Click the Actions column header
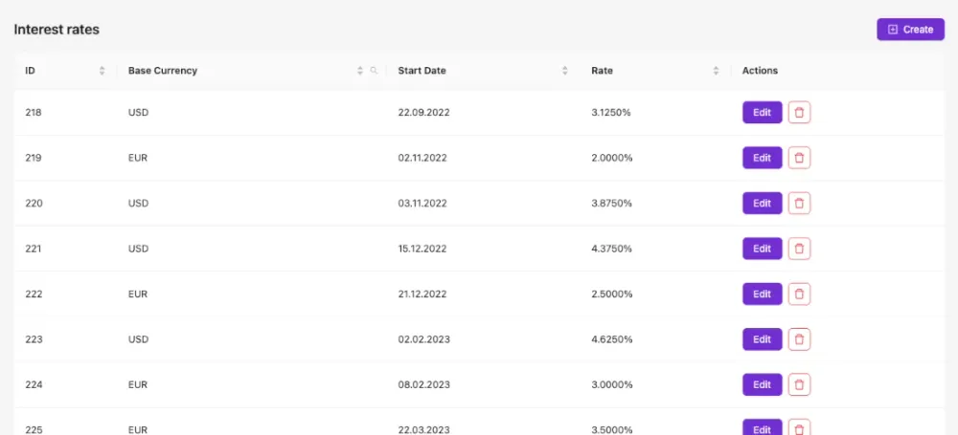Image resolution: width=958 pixels, height=435 pixels. pyautogui.click(x=760, y=71)
